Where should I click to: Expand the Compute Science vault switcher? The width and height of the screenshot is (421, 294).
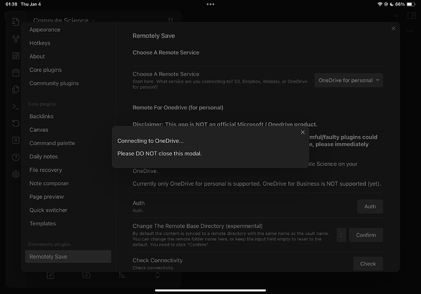(64, 20)
